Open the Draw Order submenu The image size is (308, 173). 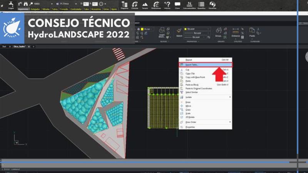(205, 122)
